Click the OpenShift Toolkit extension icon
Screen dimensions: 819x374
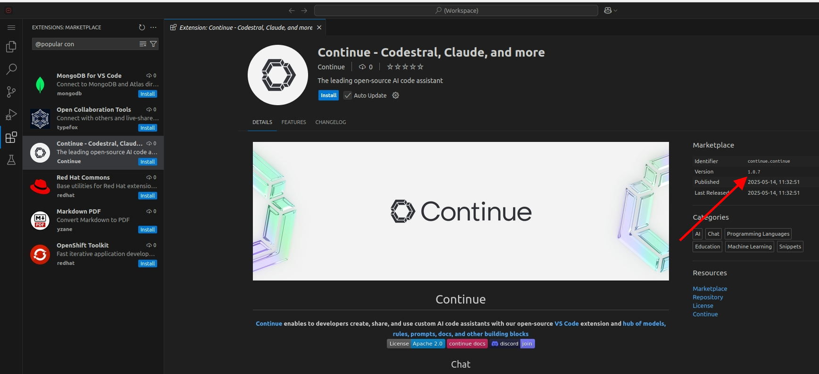40,255
